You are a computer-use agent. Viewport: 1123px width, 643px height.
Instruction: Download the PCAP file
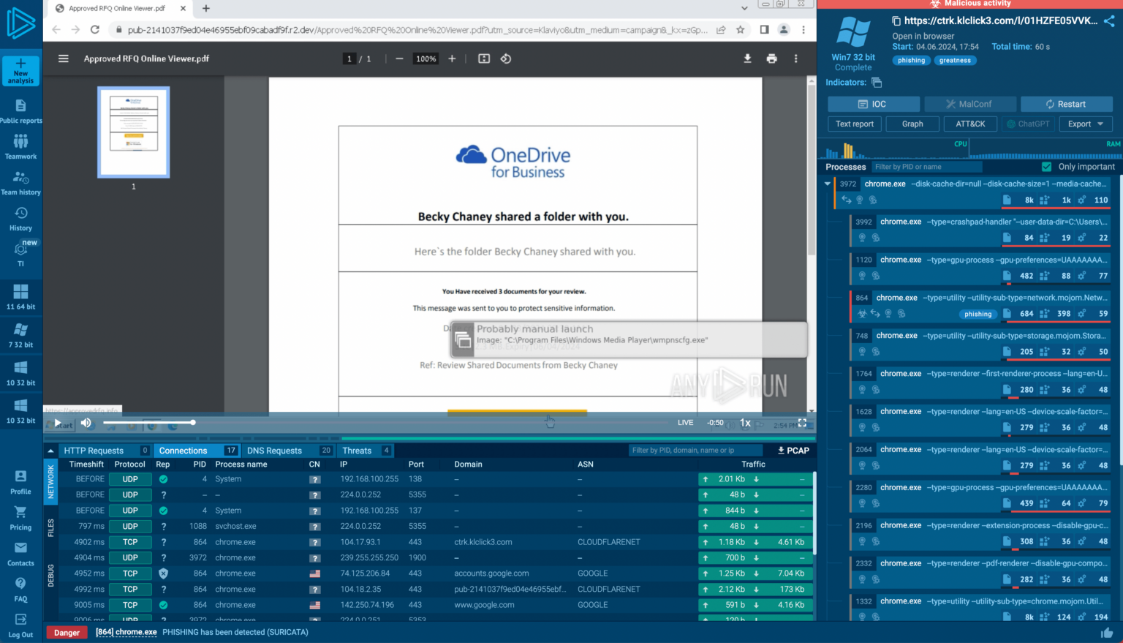793,450
